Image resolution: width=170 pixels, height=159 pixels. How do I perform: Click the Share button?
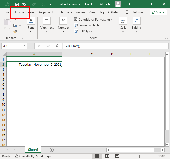tap(158, 12)
